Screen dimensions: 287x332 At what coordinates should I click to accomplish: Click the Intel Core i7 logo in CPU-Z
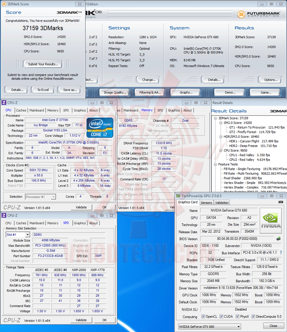pos(100,128)
